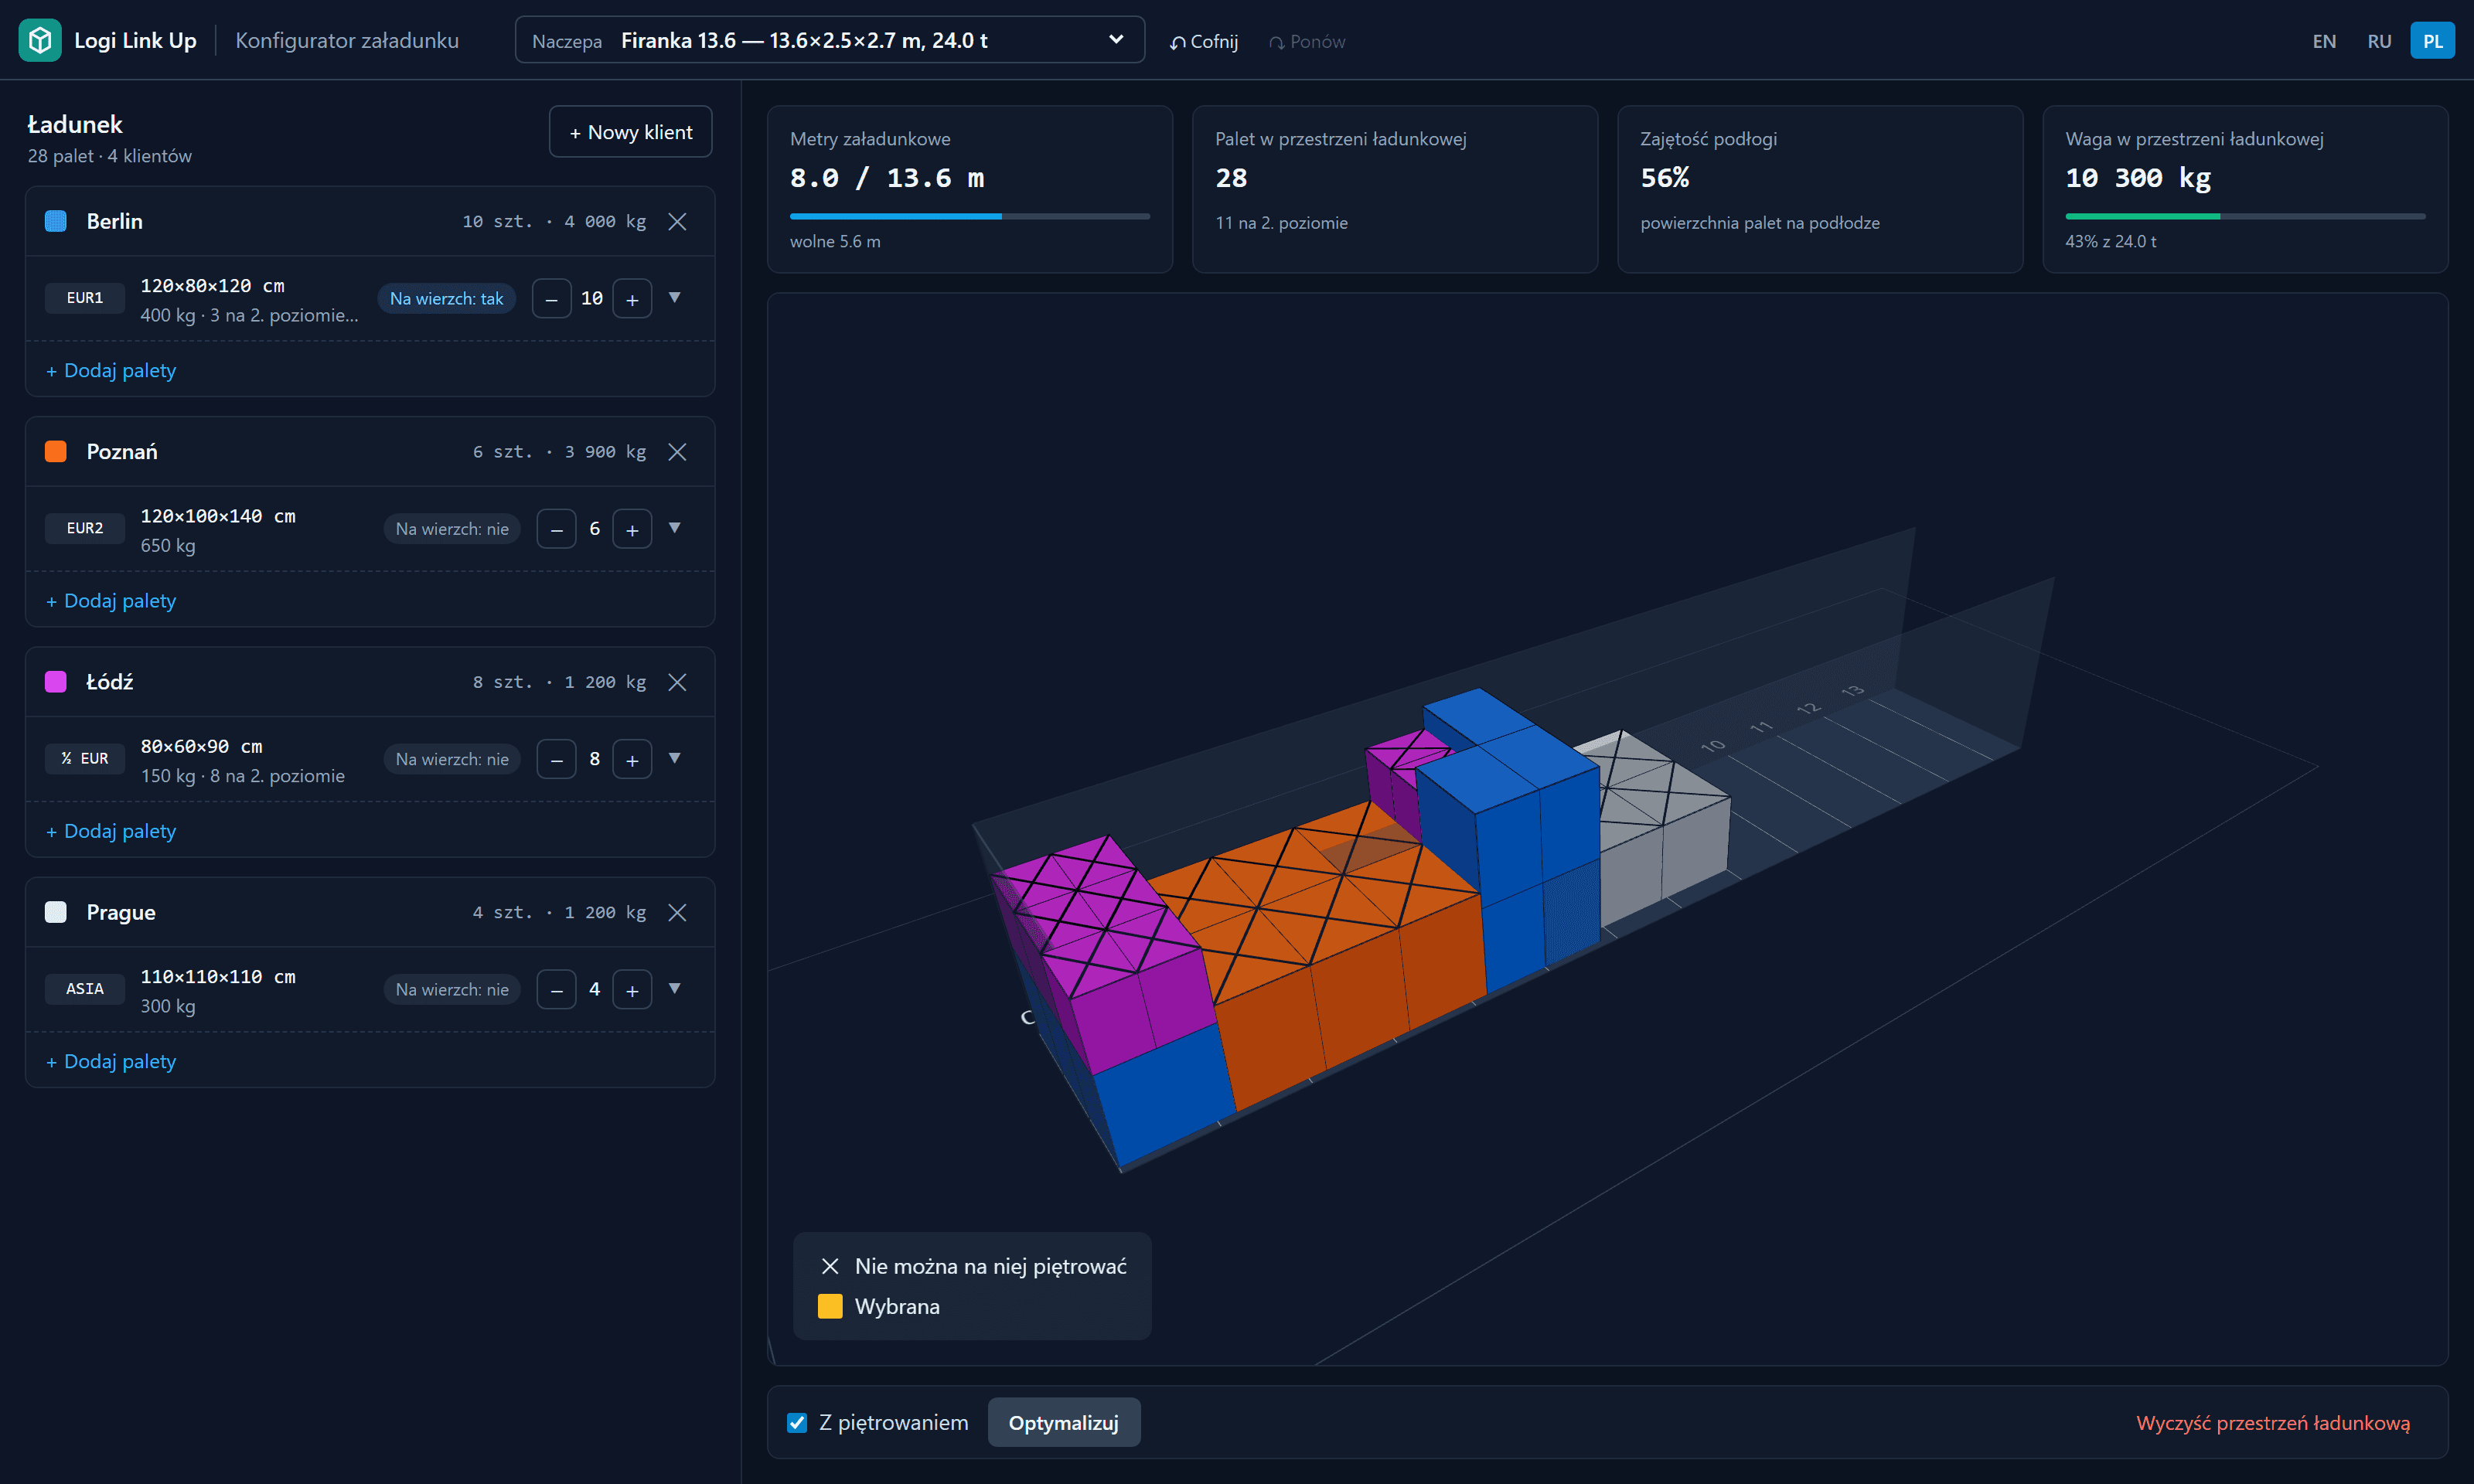Viewport: 2474px width, 1484px height.
Task: Select PL language option
Action: coord(2432,41)
